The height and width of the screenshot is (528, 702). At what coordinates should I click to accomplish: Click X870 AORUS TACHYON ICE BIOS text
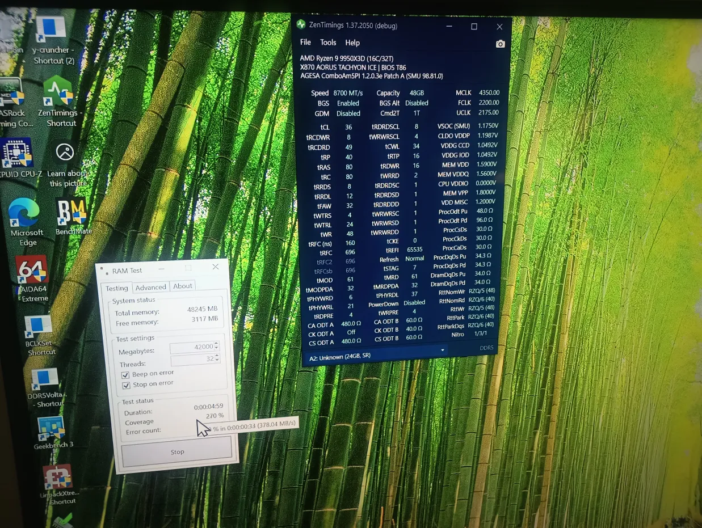pos(353,67)
